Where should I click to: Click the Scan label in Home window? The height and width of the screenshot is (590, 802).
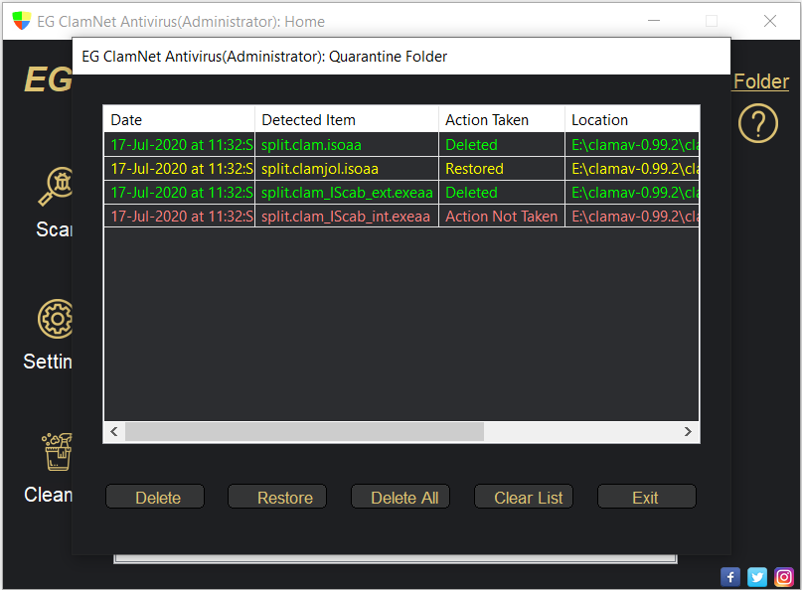tap(54, 229)
